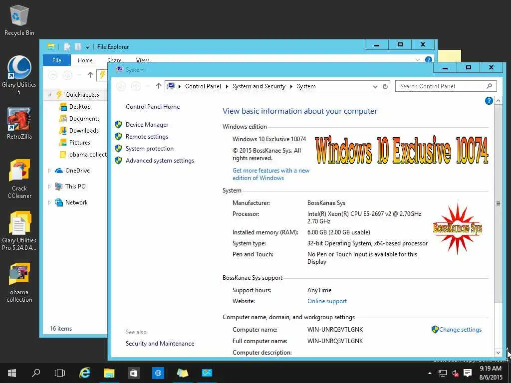Open the maps-style taskbar icon
This screenshot has height=383, width=511.
pyautogui.click(x=183, y=373)
